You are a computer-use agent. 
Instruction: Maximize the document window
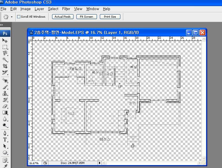[196, 33]
